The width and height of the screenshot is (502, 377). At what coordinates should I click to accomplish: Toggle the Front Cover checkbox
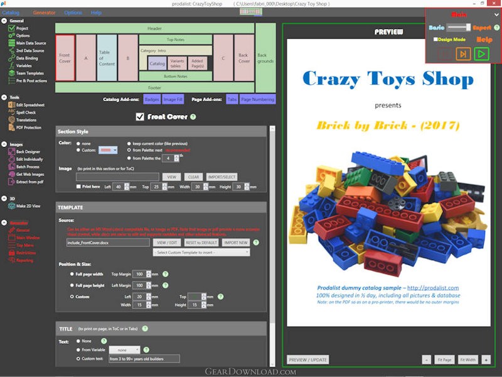tap(140, 117)
